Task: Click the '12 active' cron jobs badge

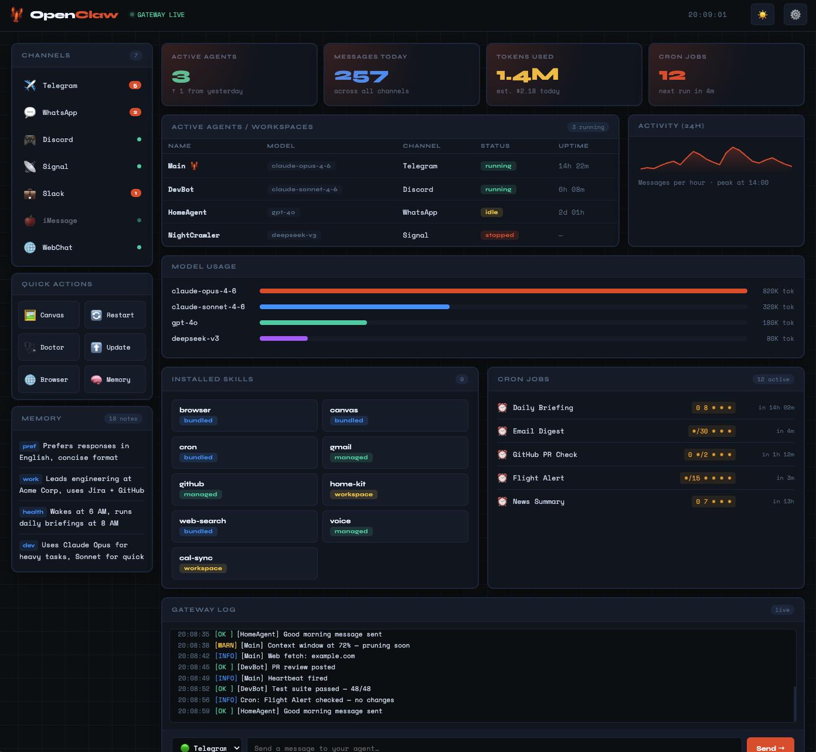Action: [x=773, y=380]
